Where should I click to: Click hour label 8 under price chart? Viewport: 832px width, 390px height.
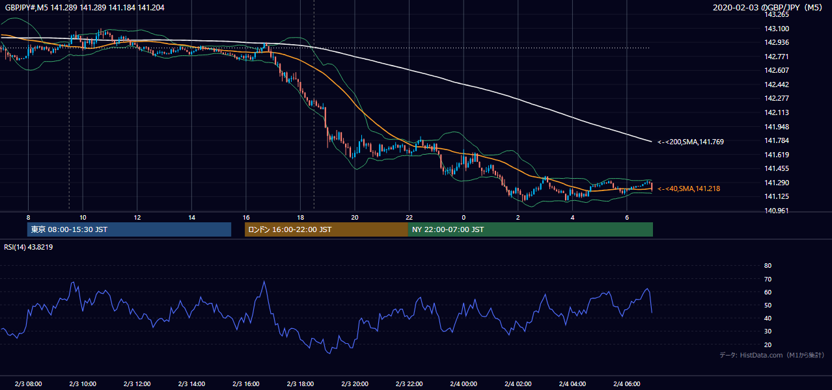[x=28, y=217]
